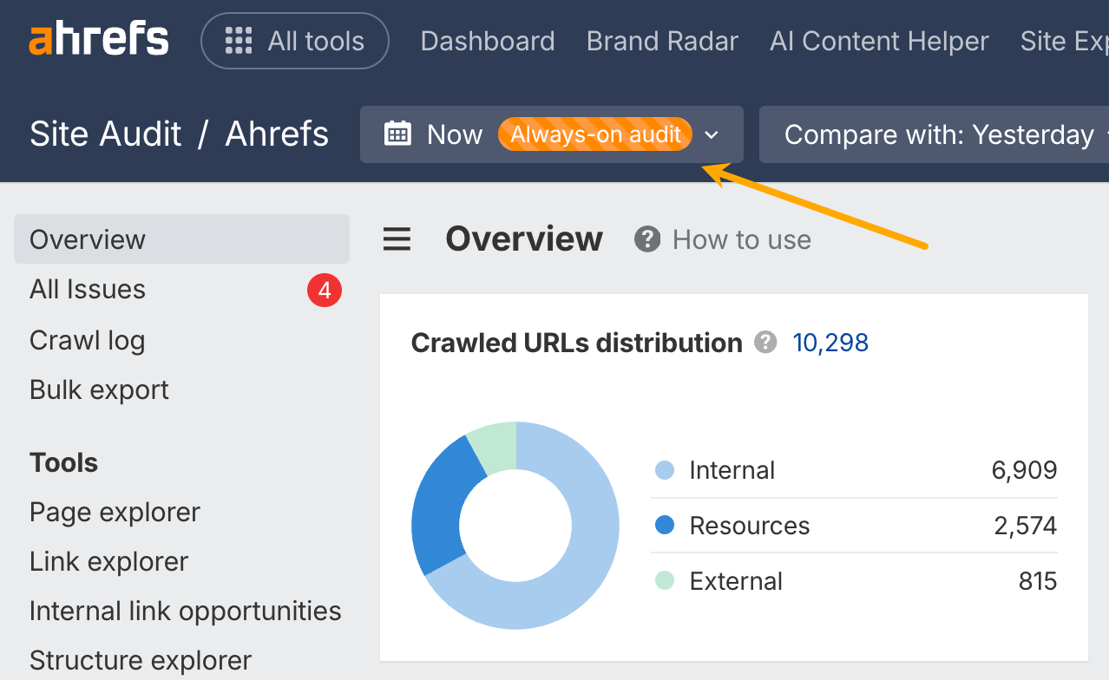Viewport: 1109px width, 680px height.
Task: Open the Crawled URLs distribution help tooltip
Action: click(765, 343)
